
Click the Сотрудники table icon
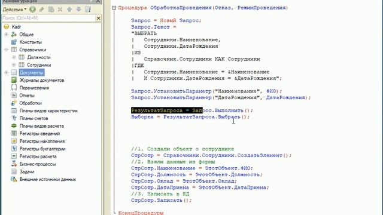[22, 65]
